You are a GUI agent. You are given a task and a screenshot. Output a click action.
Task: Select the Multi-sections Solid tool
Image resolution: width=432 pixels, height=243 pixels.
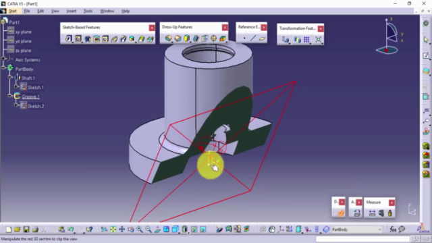click(141, 38)
